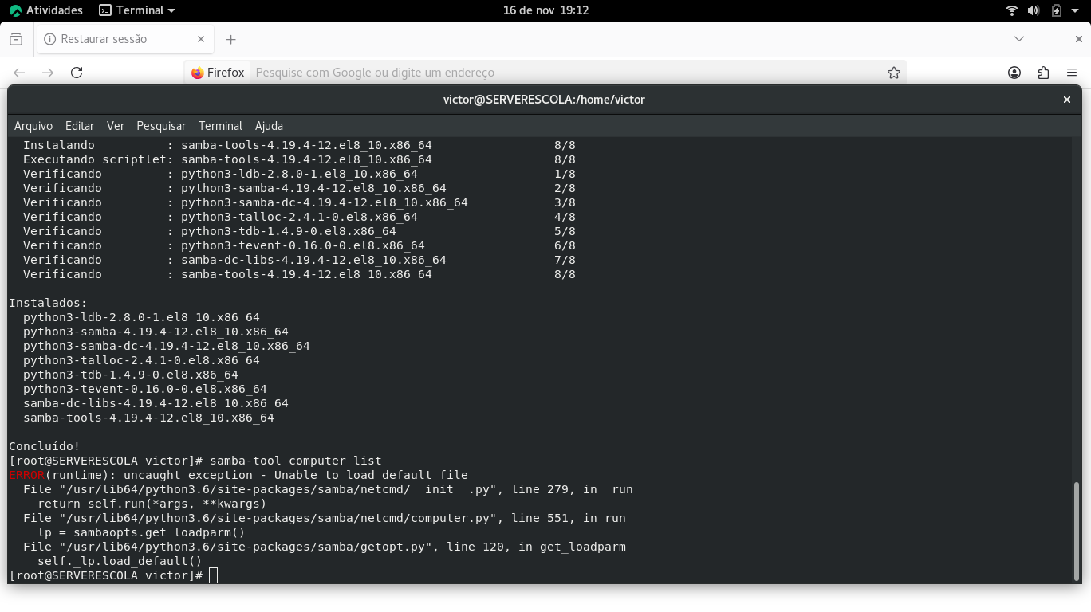Image resolution: width=1091 pixels, height=612 pixels.
Task: Open a new tab with plus button
Action: click(231, 39)
